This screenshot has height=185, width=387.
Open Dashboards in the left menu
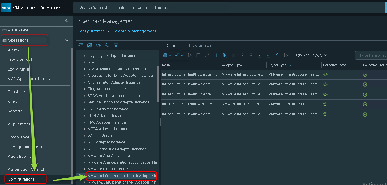tap(18, 92)
